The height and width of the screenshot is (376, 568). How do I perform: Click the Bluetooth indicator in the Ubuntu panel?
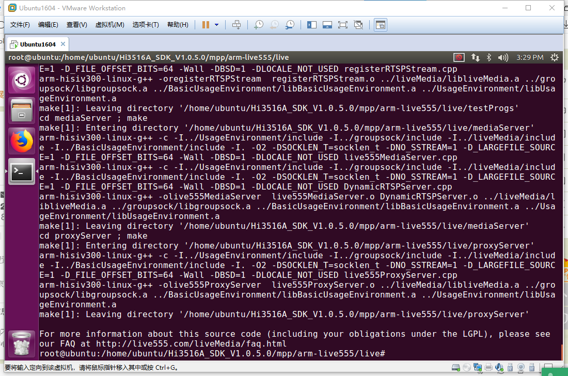489,57
